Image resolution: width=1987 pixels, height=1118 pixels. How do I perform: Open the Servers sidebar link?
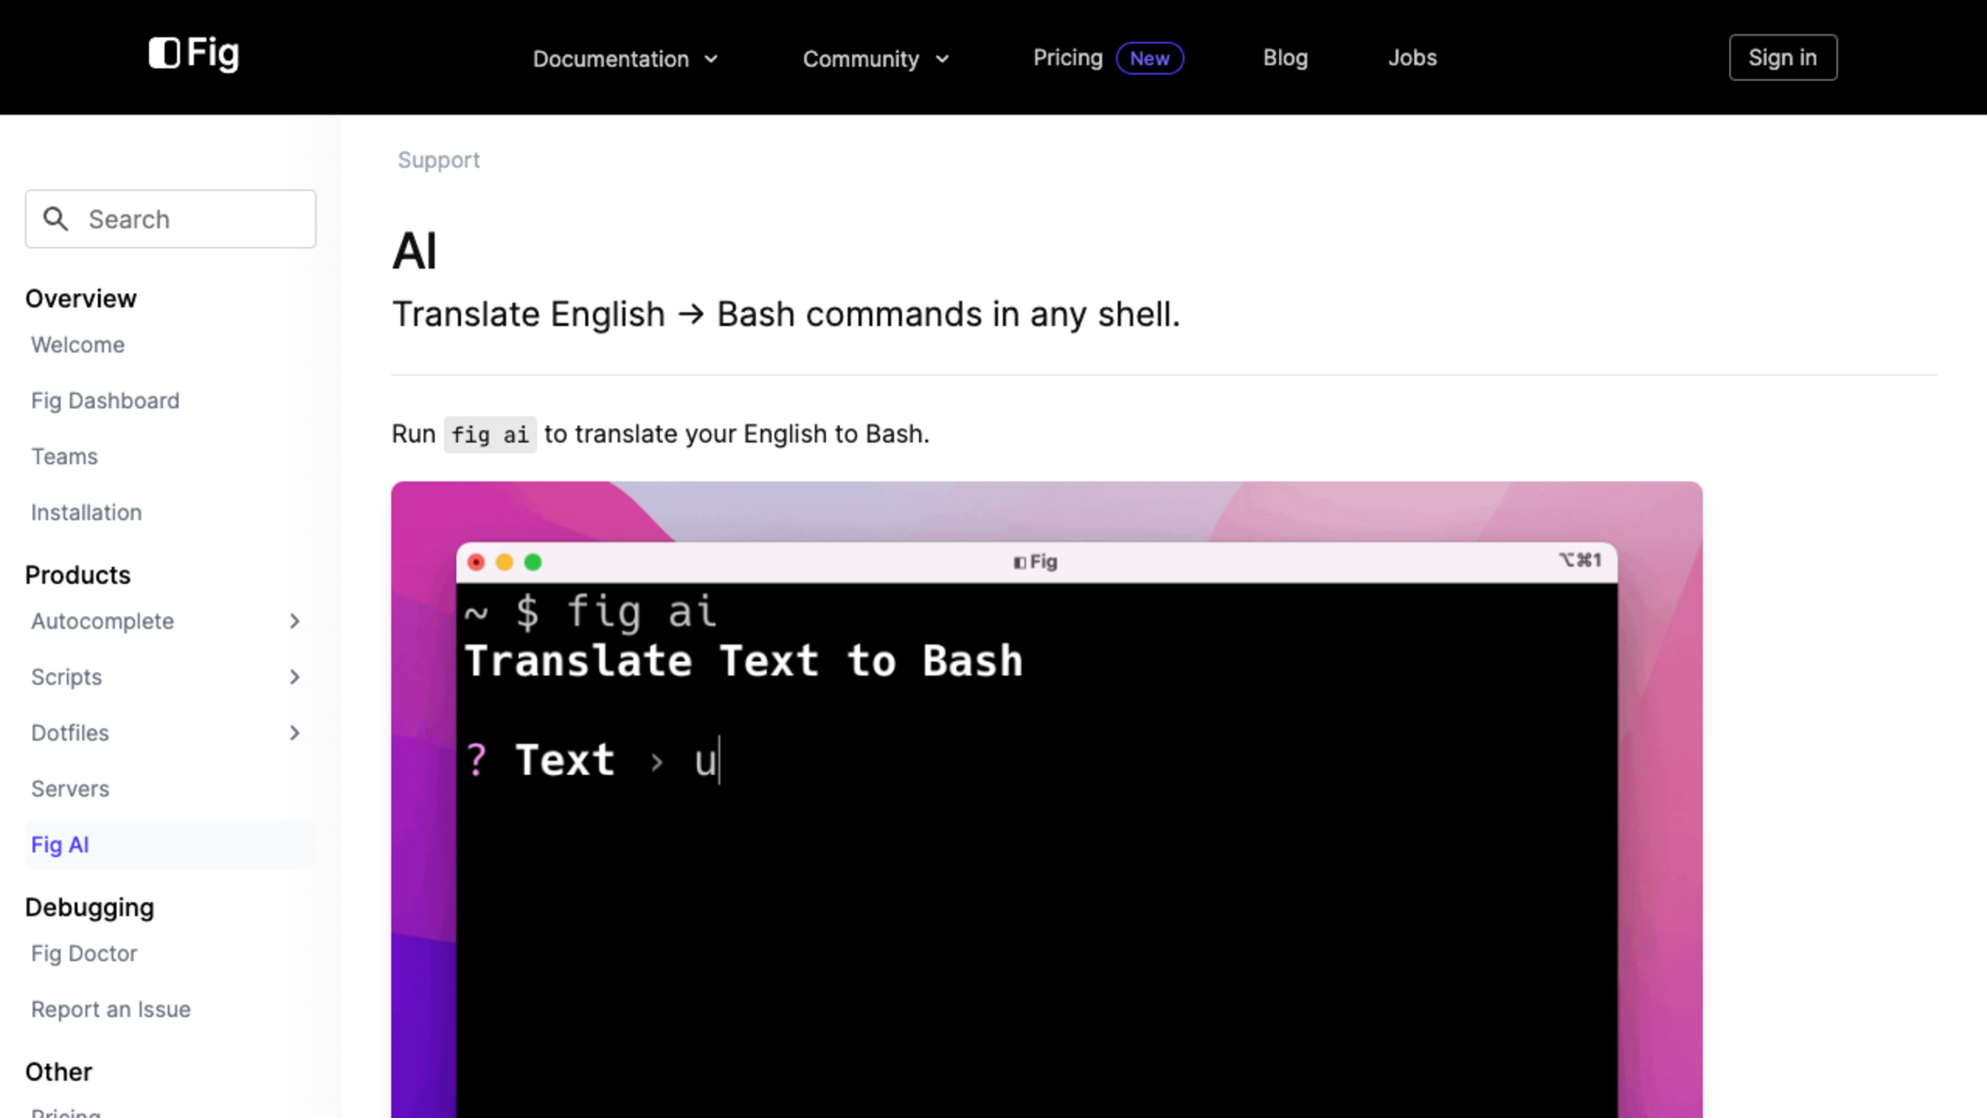point(70,788)
